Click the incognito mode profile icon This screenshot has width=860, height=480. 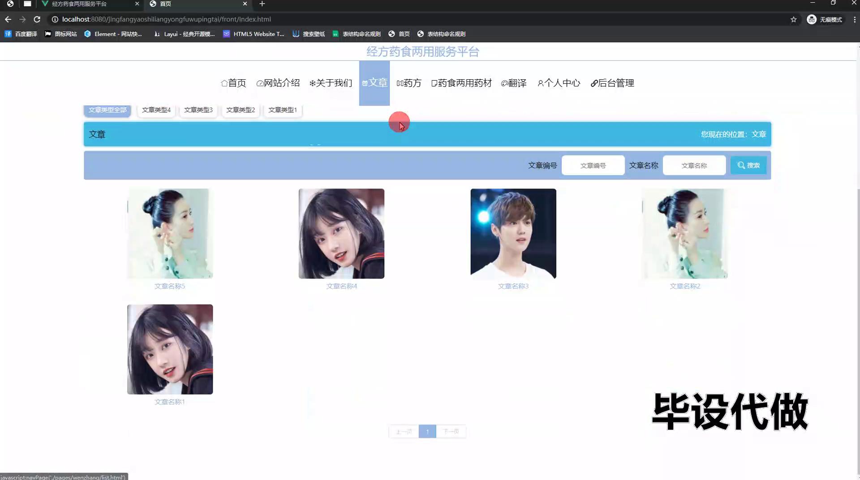click(x=811, y=19)
